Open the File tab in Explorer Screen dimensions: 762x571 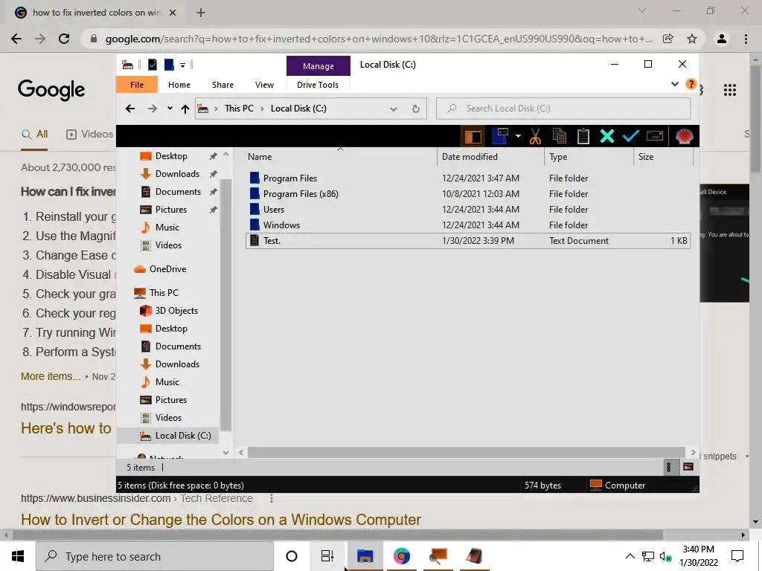point(137,85)
